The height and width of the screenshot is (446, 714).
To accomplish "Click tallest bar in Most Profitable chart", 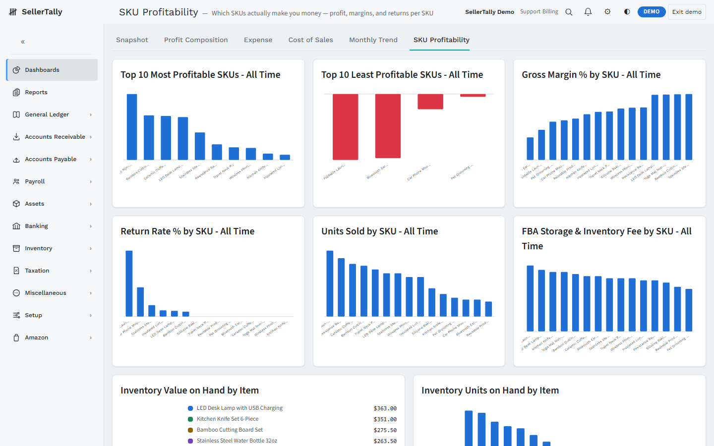I will point(132,127).
